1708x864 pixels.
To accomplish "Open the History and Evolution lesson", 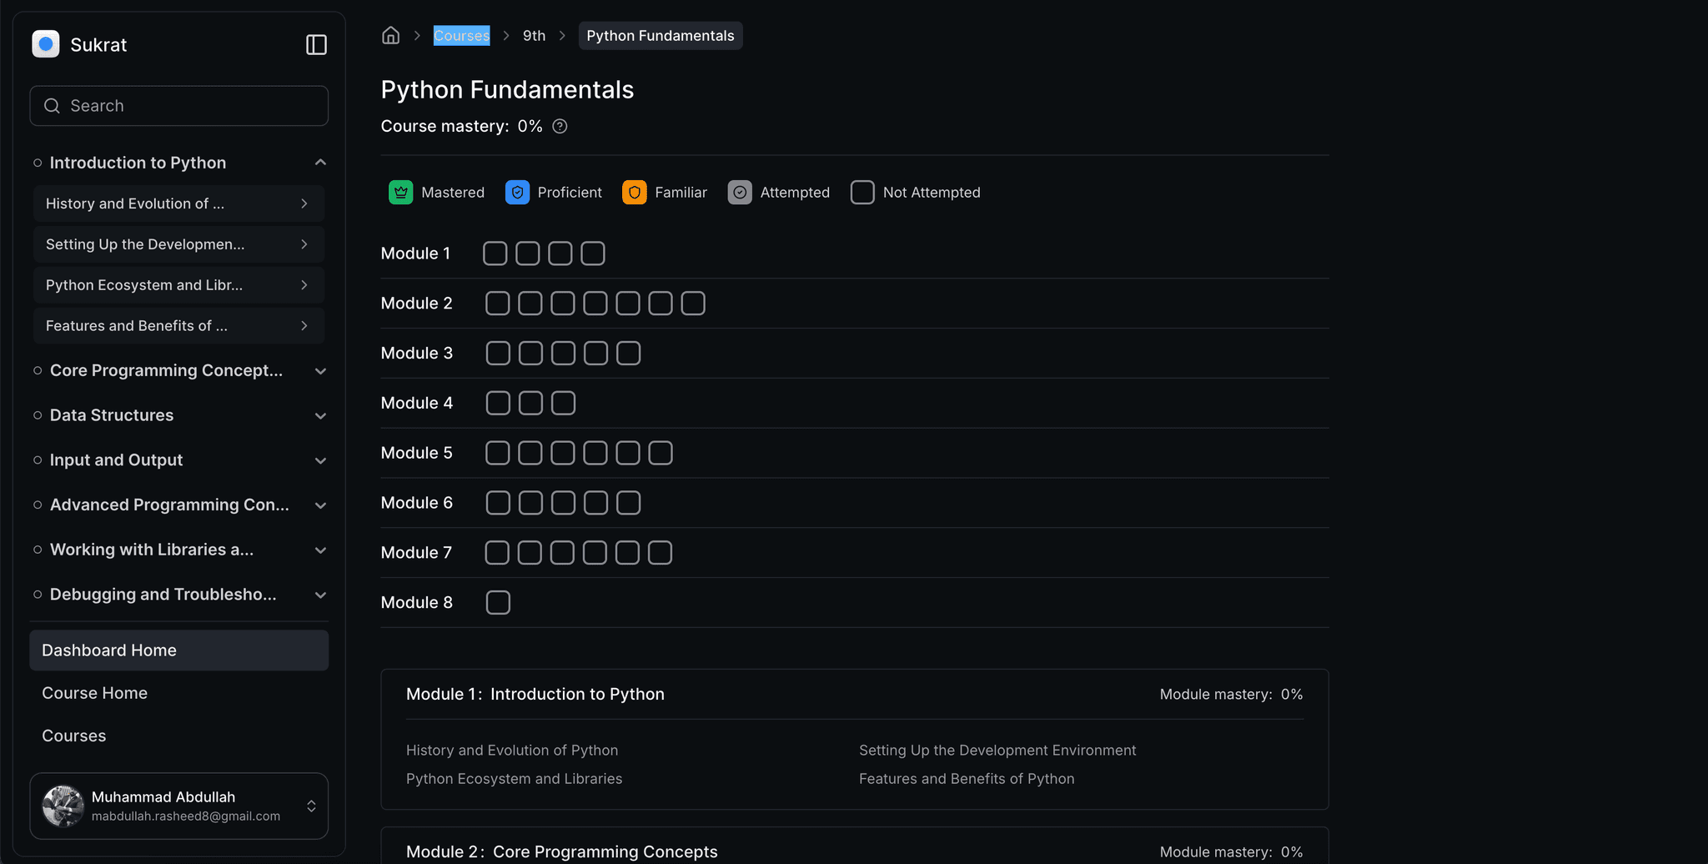I will 178,203.
